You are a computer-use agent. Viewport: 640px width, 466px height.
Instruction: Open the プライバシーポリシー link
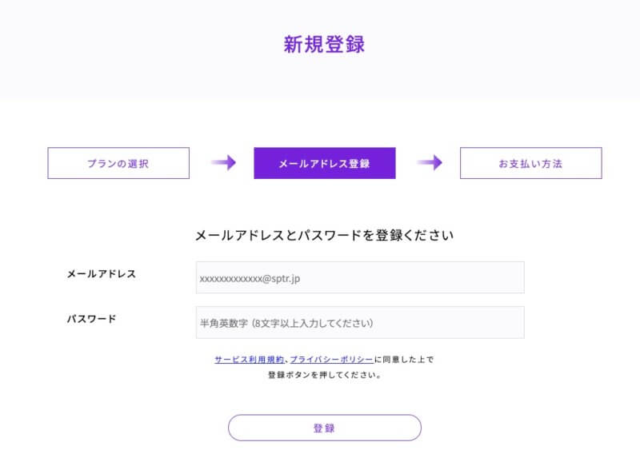(x=331, y=360)
